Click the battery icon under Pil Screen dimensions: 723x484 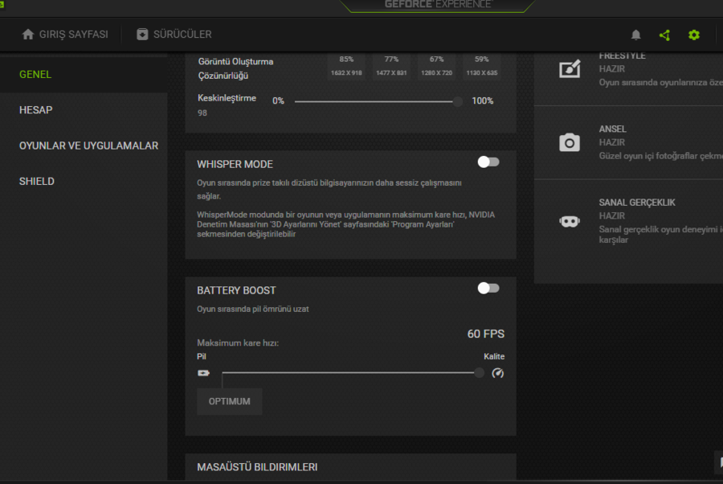tap(203, 373)
